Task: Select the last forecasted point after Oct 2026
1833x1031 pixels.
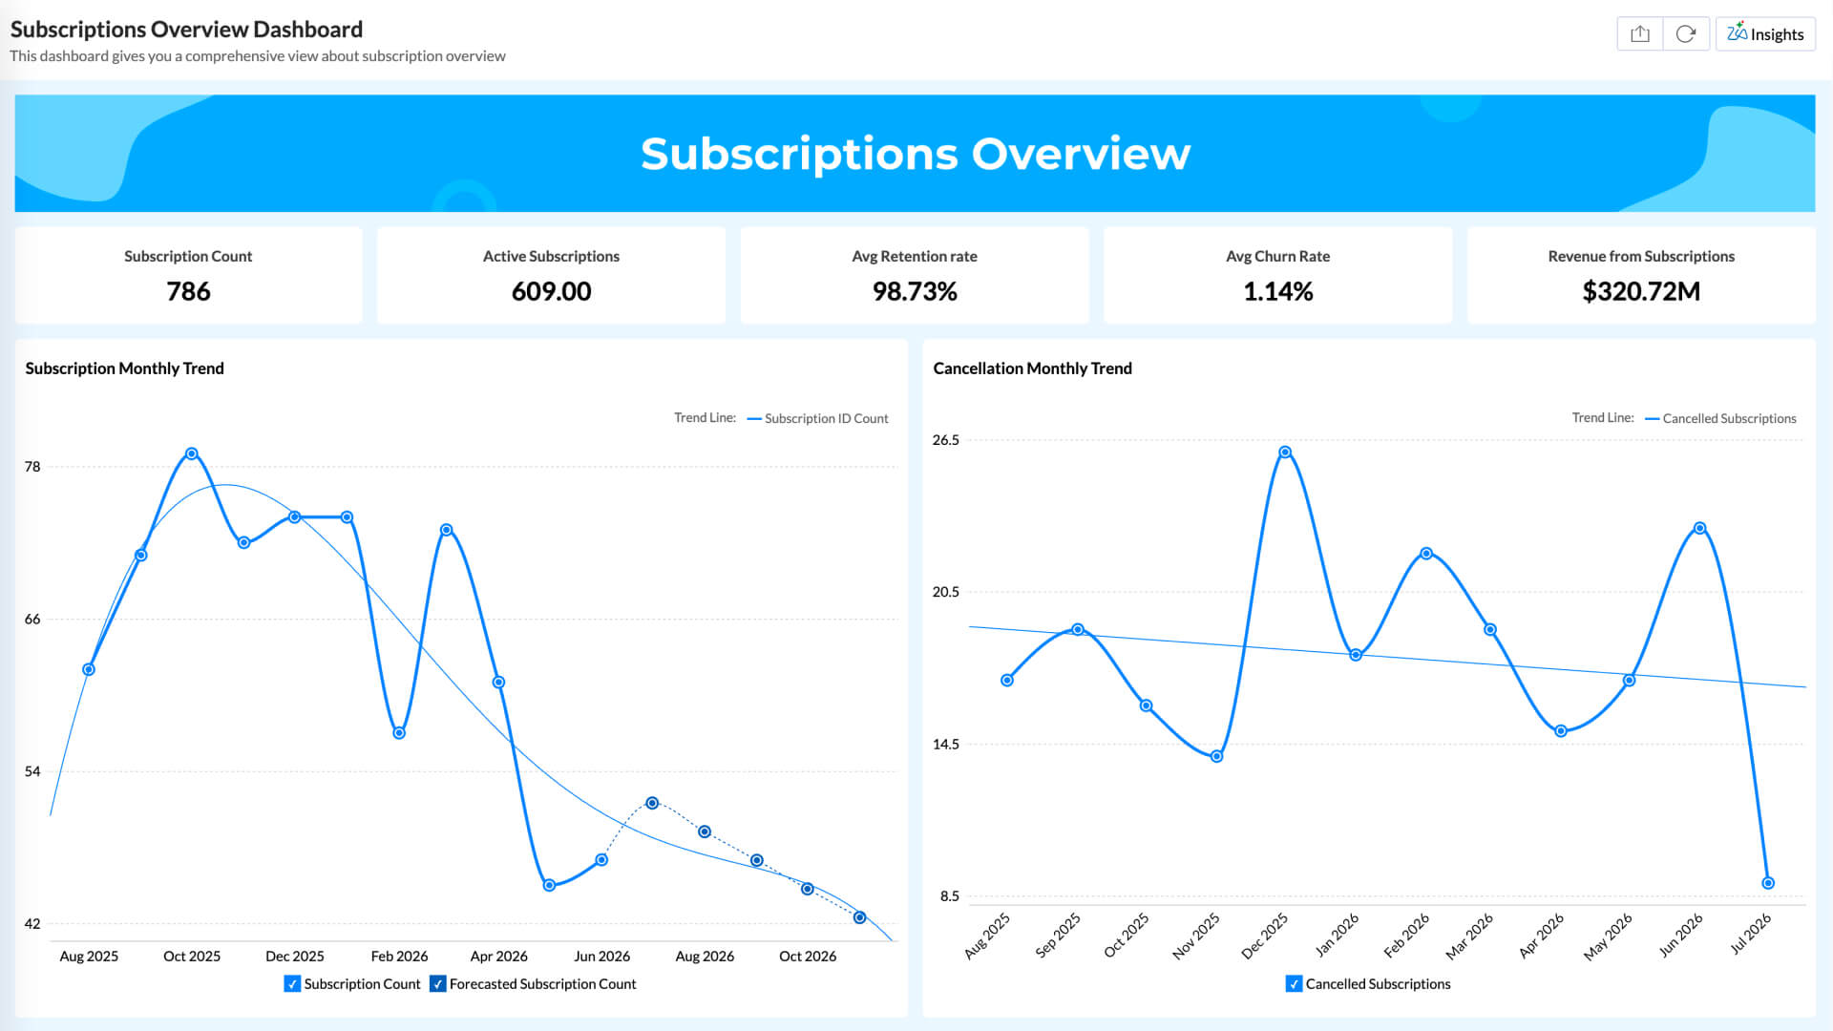Action: tap(859, 917)
